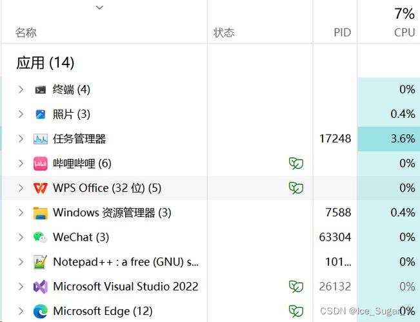Expand the WPS Office (32 位) group
This screenshot has height=322, width=420.
point(21,188)
